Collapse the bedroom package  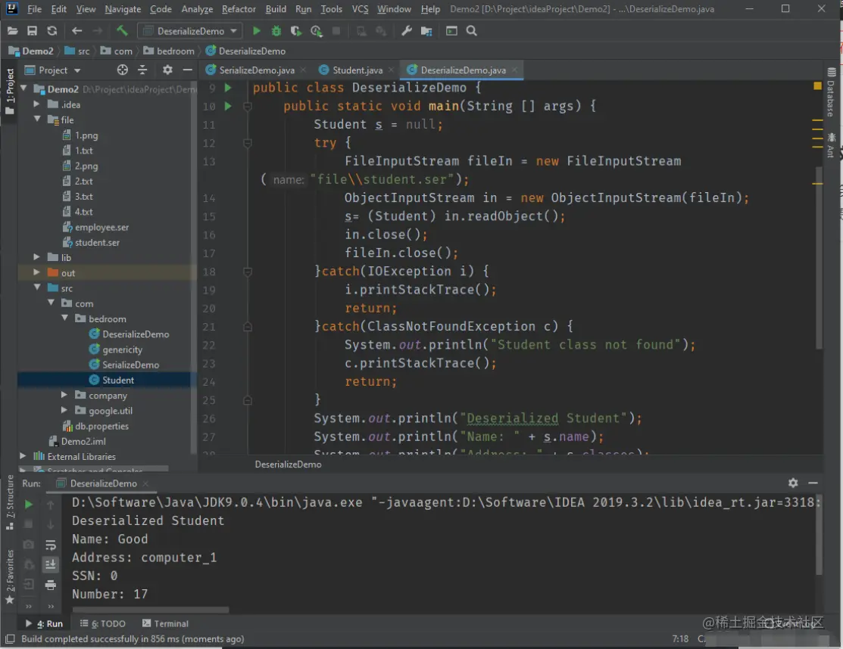pos(64,318)
